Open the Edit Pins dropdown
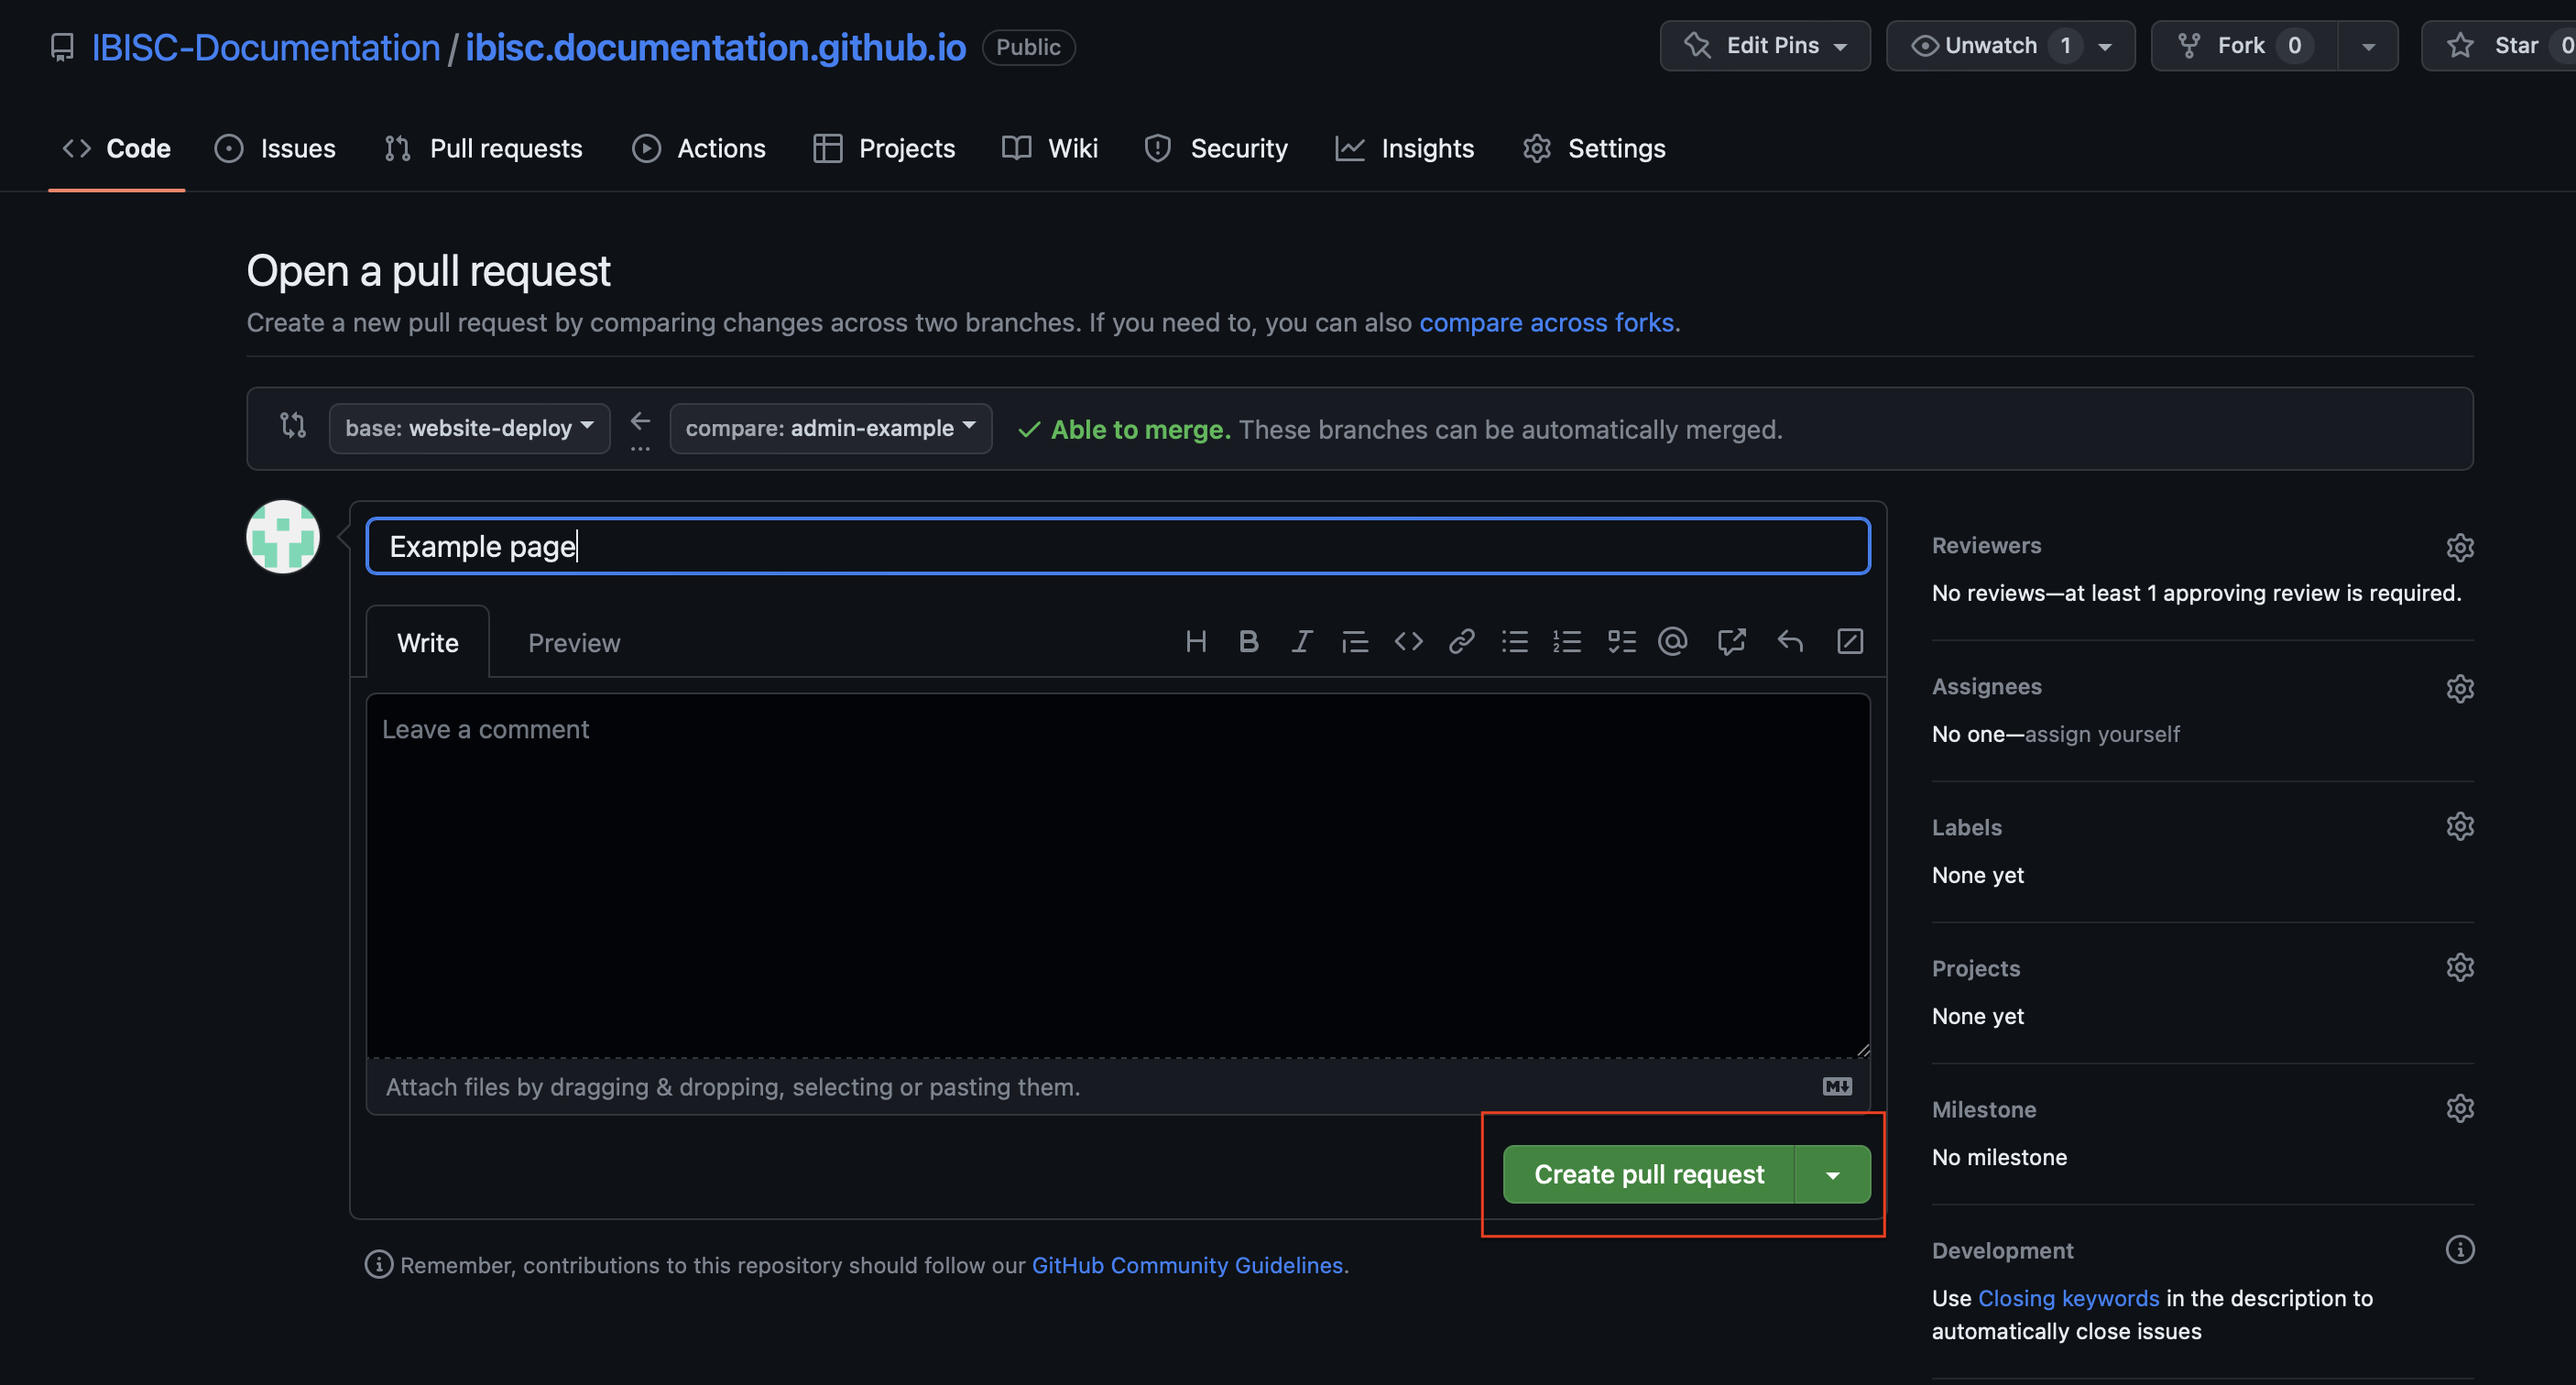 (1765, 46)
